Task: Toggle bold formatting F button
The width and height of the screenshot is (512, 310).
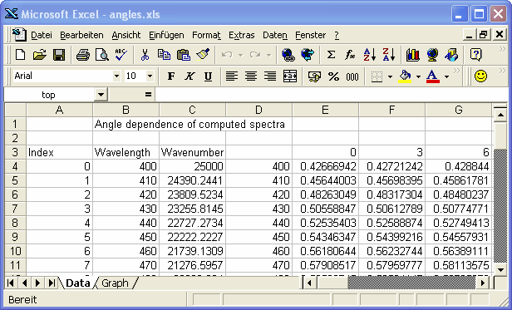Action: 170,76
